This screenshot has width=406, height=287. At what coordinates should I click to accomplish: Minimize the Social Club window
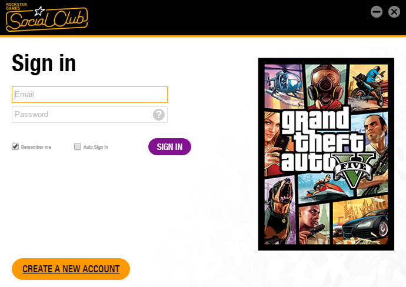[x=376, y=12]
